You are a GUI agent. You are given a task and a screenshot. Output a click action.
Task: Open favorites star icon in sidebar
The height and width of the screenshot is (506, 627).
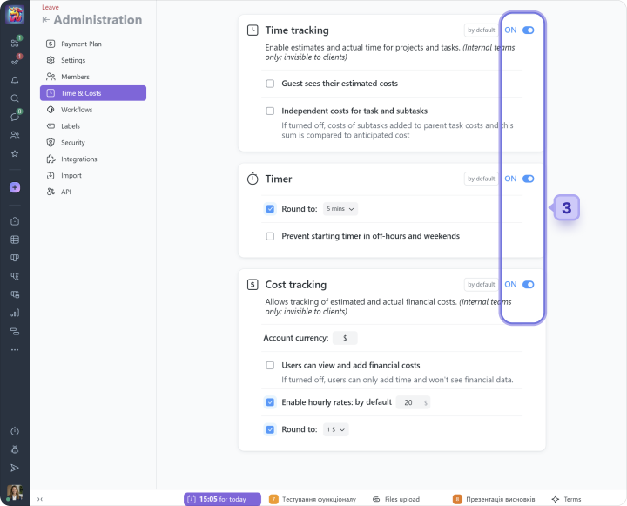tap(15, 153)
